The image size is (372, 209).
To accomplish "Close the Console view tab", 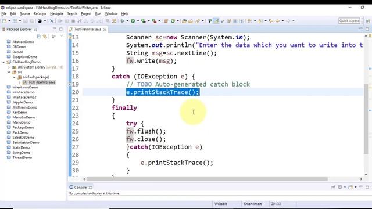I will tap(90, 187).
